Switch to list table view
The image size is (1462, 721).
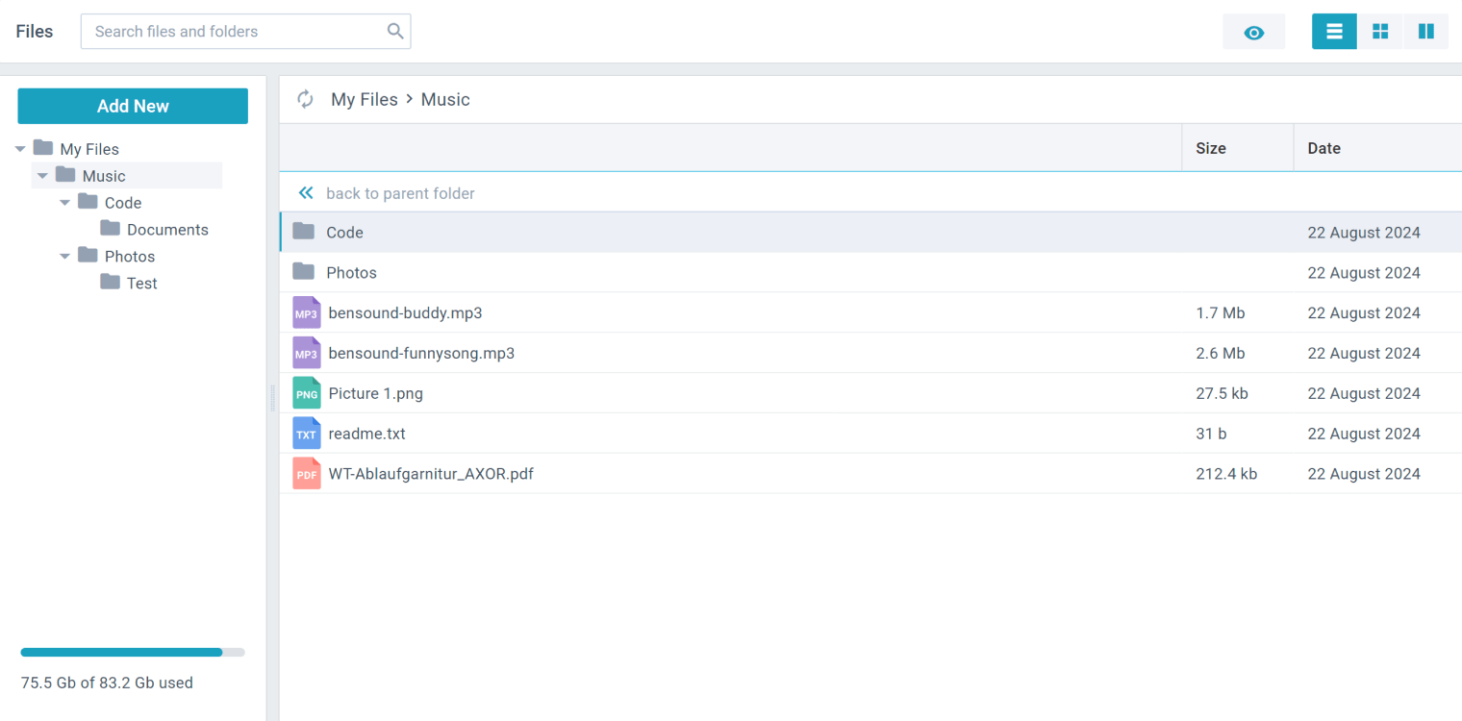click(x=1334, y=32)
